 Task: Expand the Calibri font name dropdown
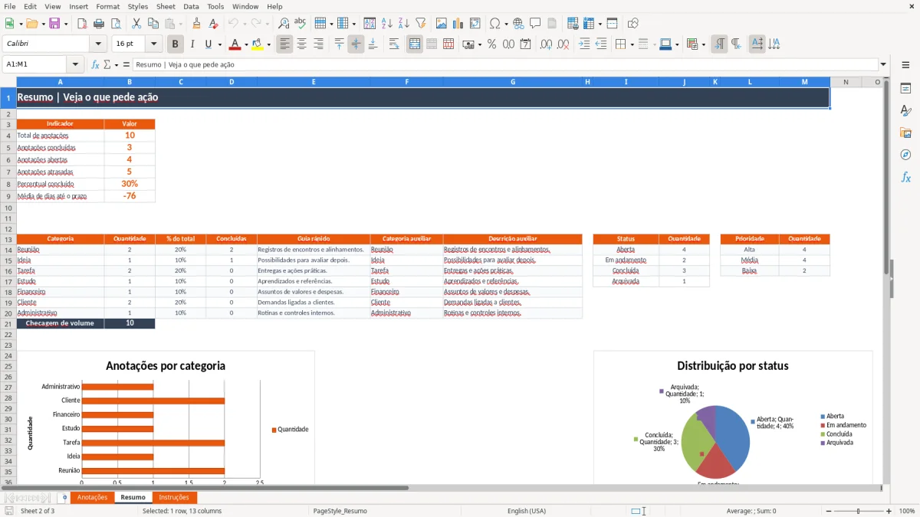[97, 44]
